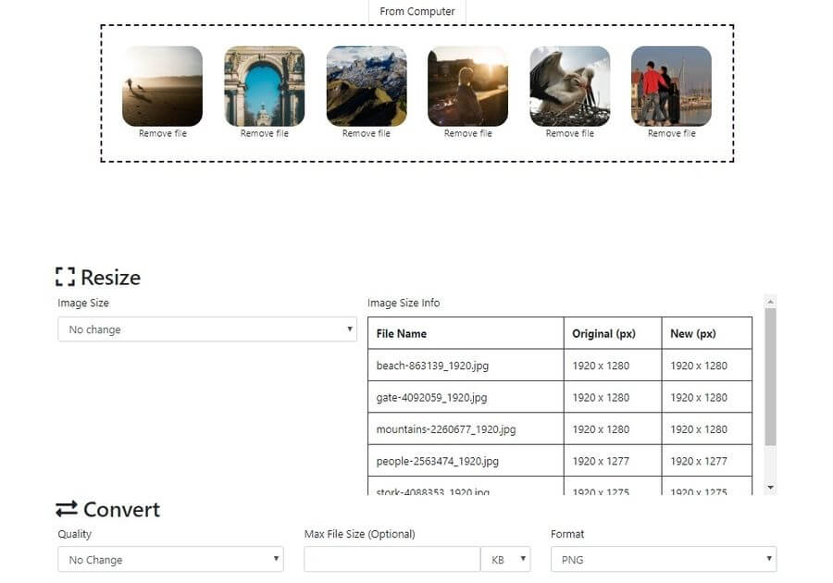Open the Format dropdown showing PNG
833x583 pixels.
point(664,559)
